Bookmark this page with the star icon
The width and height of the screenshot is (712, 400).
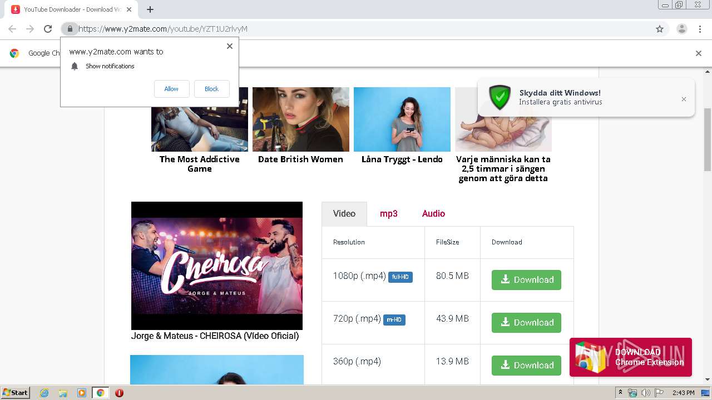[660, 29]
